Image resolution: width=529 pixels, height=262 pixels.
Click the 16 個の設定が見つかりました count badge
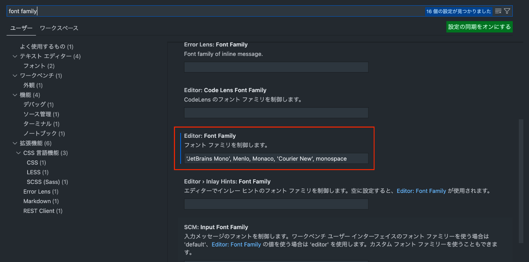(459, 11)
